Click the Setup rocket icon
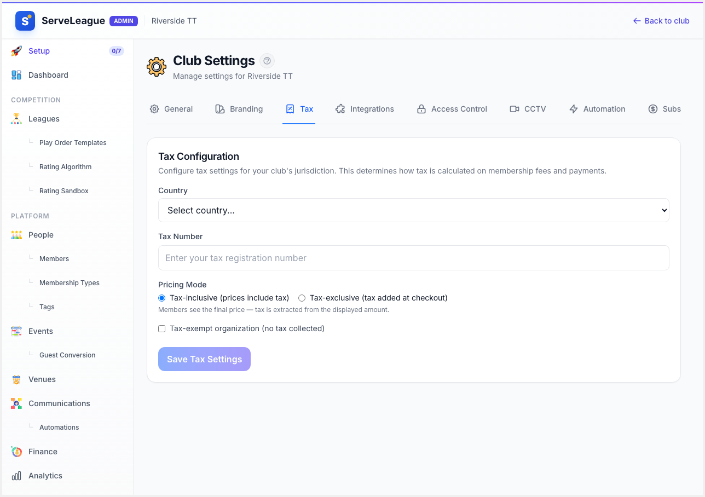Viewport: 705px width, 497px height. tap(16, 51)
